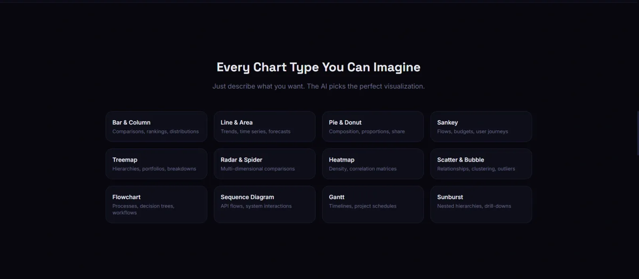639x279 pixels.
Task: Click the 'Every Chart Type You Can Imagine' heading
Action: 318,67
